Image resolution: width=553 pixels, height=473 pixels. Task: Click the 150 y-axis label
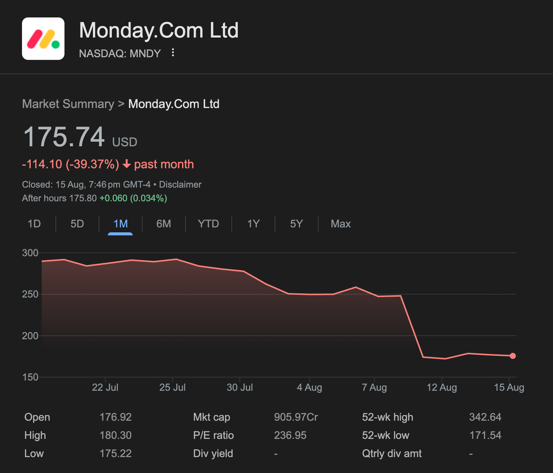pyautogui.click(x=30, y=377)
